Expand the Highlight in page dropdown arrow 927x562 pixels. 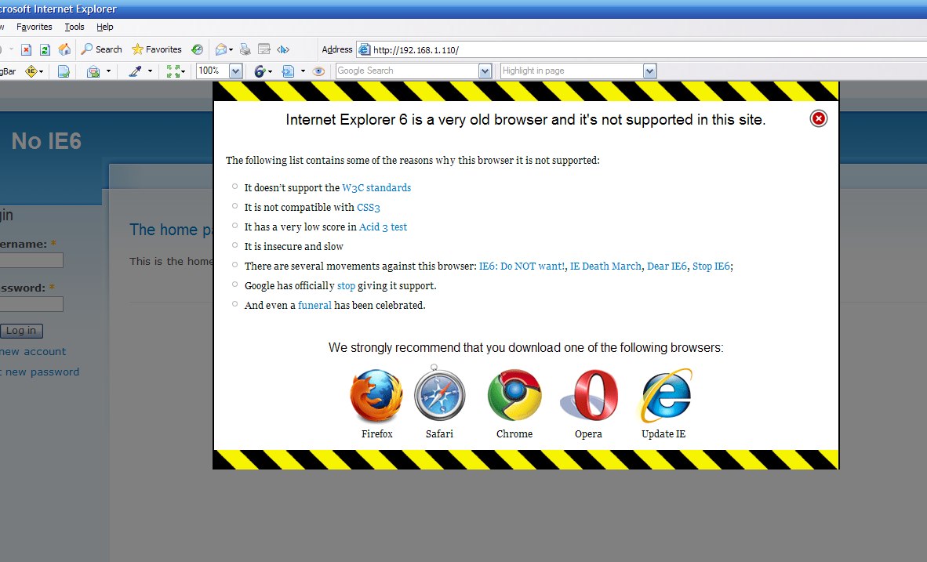tap(649, 71)
